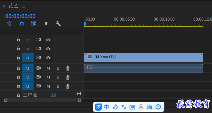212x113 pixels.
Task: Close the 花色 sequence tab
Action: 4,6
